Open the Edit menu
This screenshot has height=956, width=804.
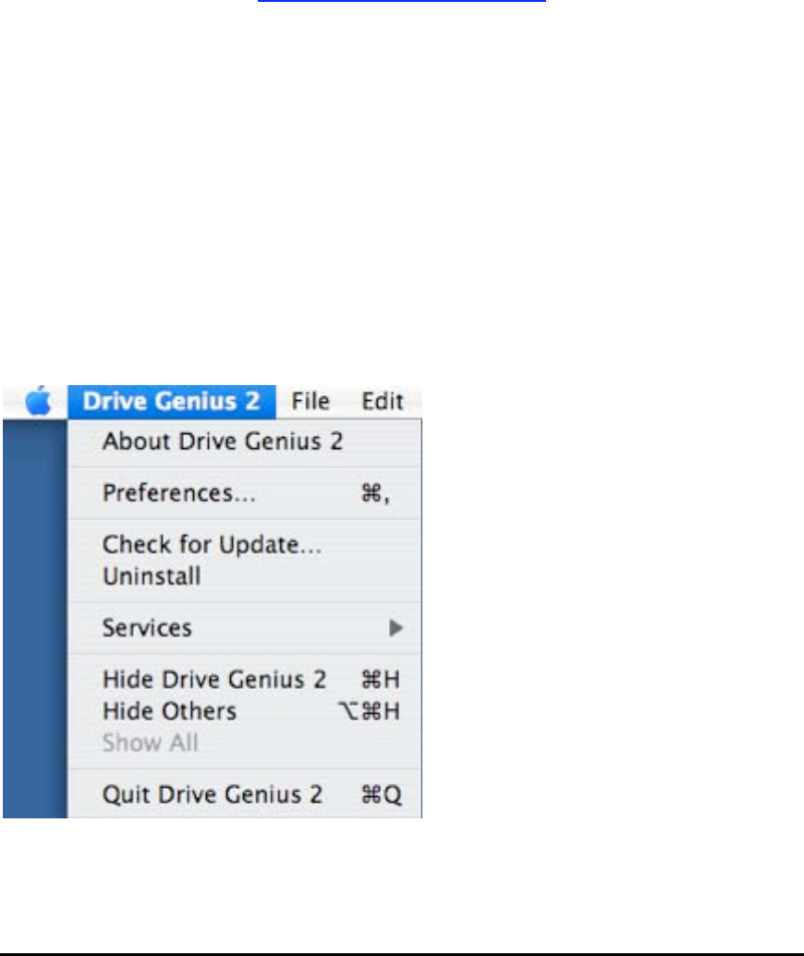pos(383,402)
